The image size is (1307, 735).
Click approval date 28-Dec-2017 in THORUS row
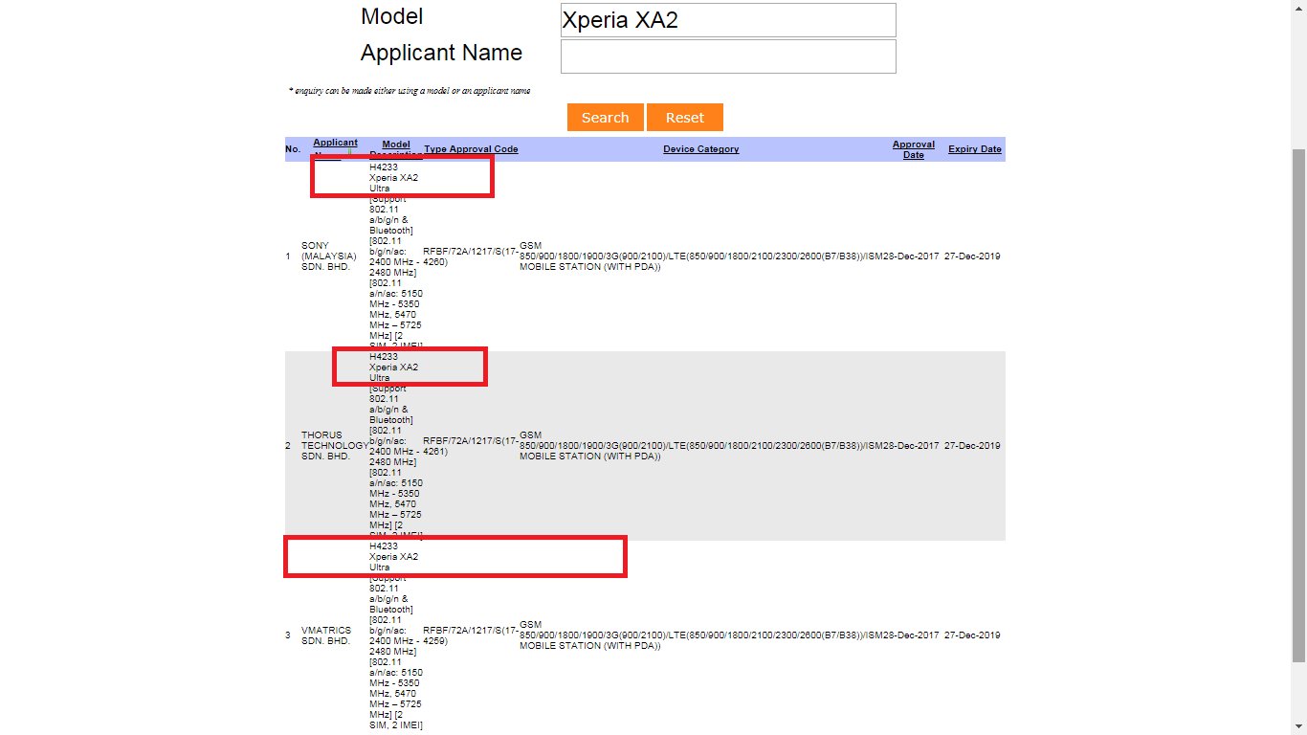point(910,446)
